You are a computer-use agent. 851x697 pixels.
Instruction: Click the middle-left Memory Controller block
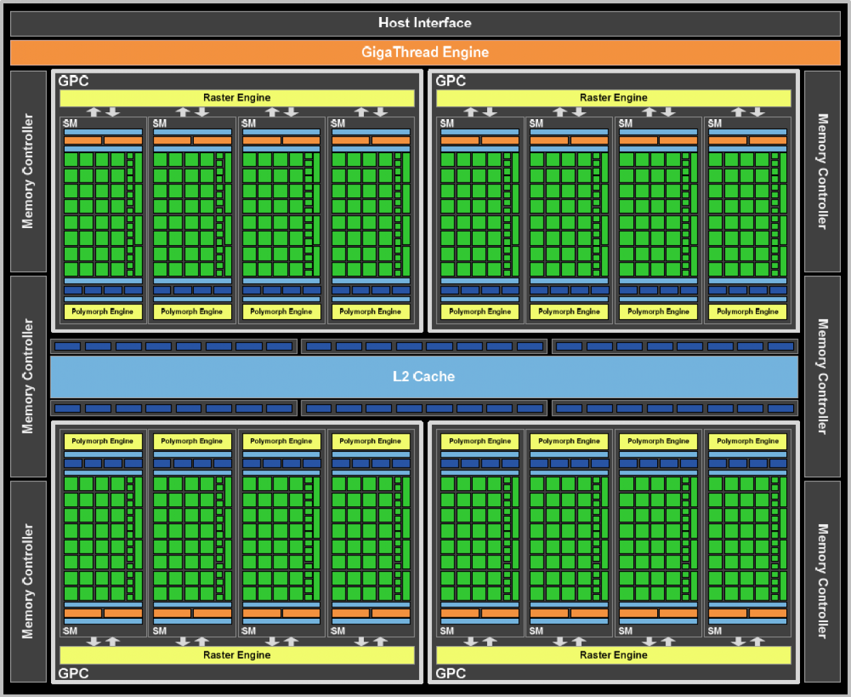(29, 376)
